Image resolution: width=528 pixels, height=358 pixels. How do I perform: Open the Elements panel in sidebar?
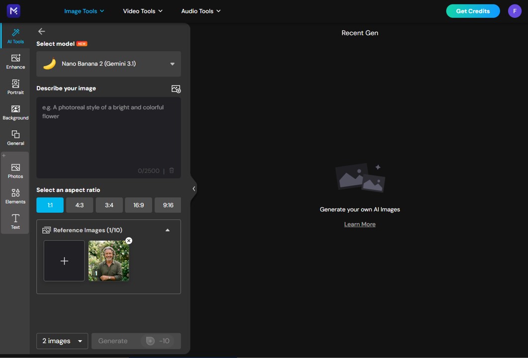tap(15, 196)
